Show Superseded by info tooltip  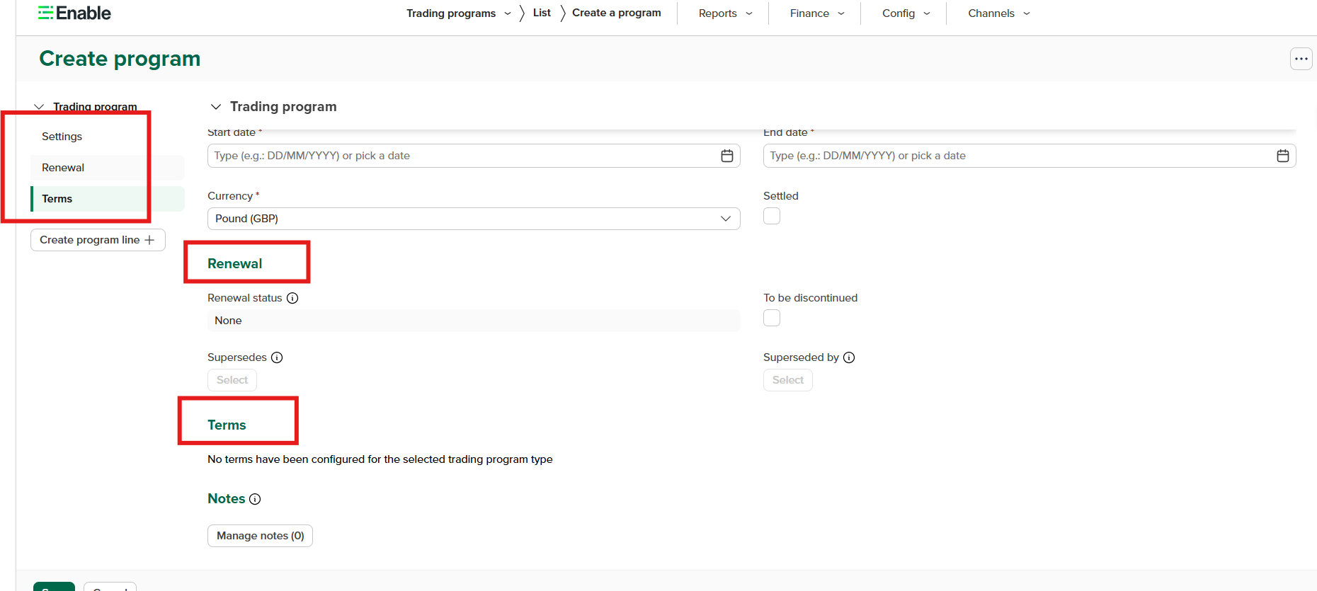click(x=849, y=357)
